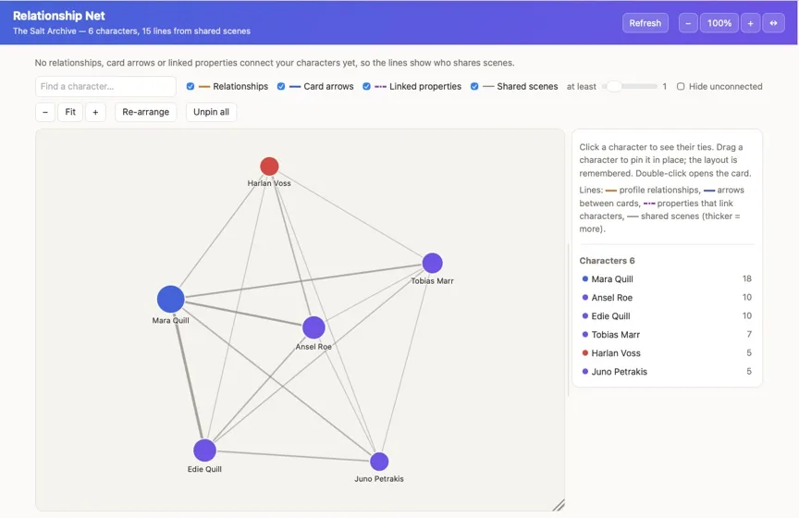Screen dimensions: 799x518
Task: Select Tobias Marr in characters list
Action: click(667, 335)
